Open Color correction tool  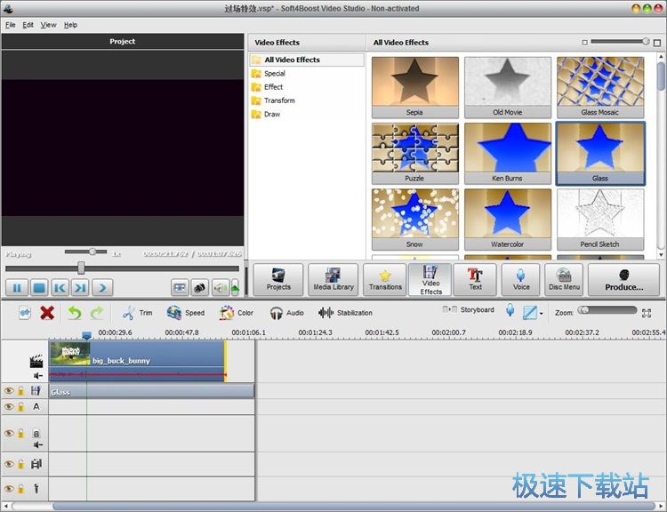[236, 313]
